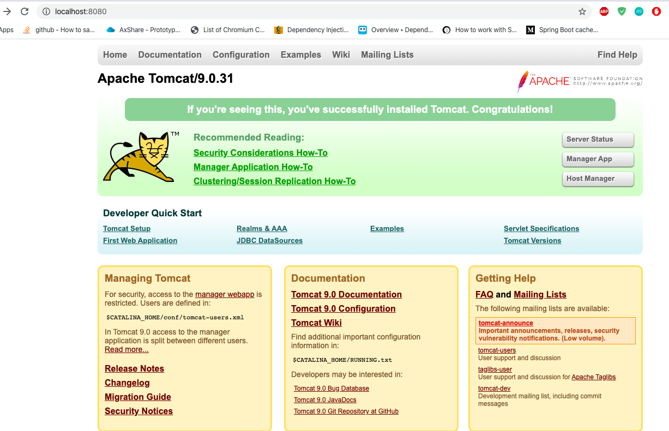Image resolution: width=669 pixels, height=431 pixels.
Task: Open Tomcat 9.0 Git Repository at GitHub
Action: 346,411
